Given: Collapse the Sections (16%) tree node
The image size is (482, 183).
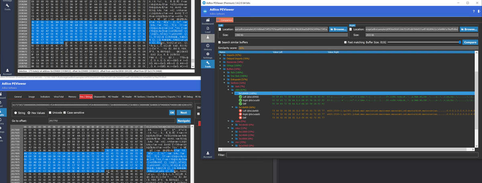Looking at the screenshot, I should point(224,83).
